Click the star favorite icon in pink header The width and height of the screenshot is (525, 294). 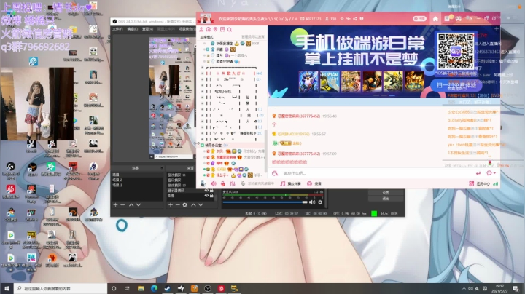click(x=342, y=19)
